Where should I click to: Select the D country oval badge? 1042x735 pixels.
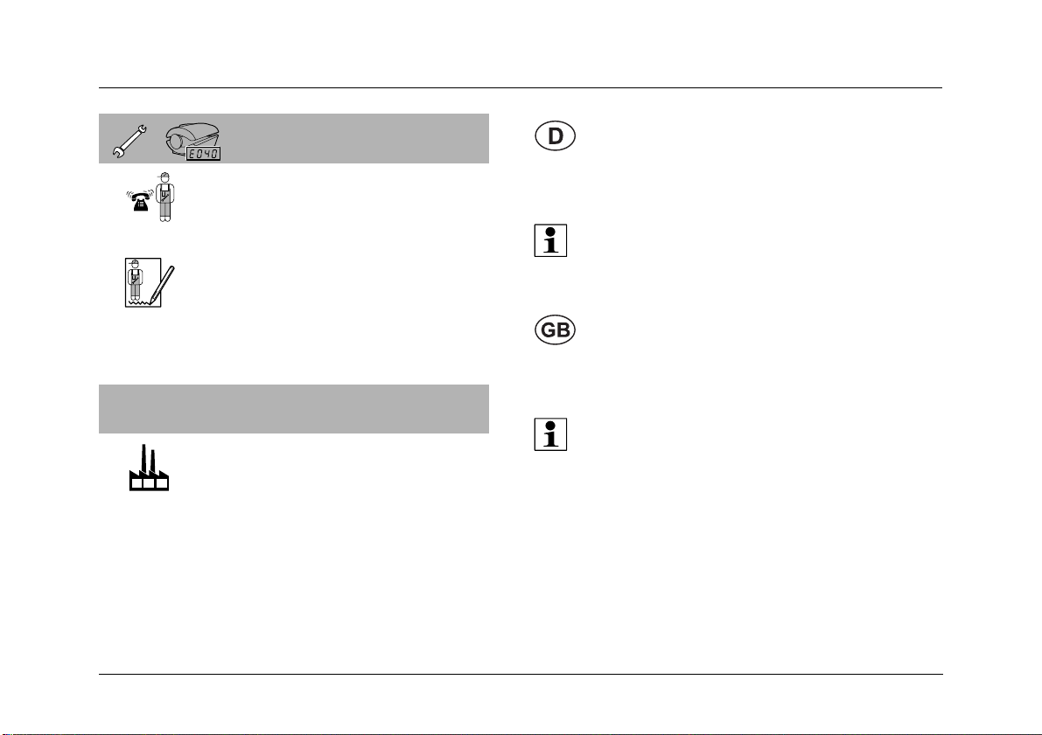tap(555, 136)
